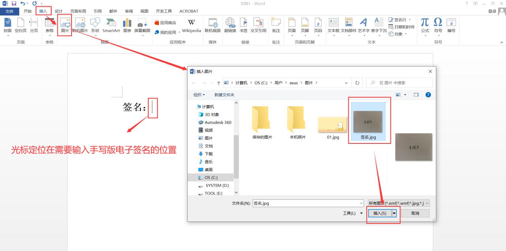Open 联机图片 online pictures
Viewport: 506px width, 251px height.
80,26
